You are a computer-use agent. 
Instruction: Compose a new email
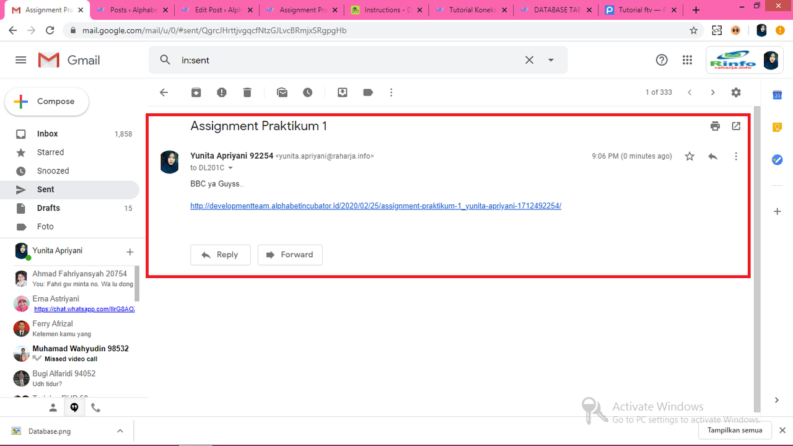[46, 102]
